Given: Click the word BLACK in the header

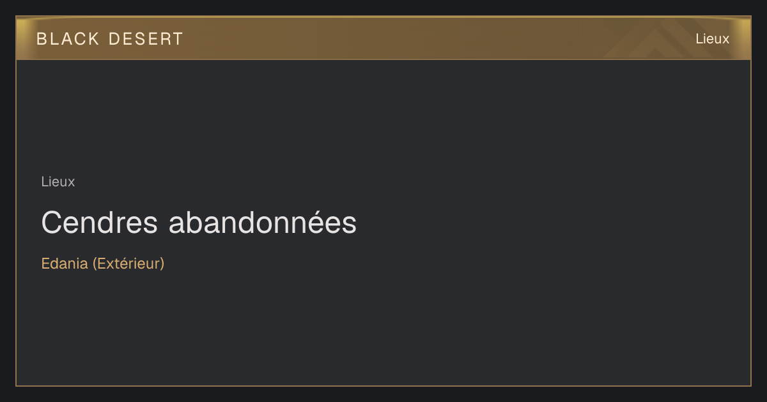Looking at the screenshot, I should 68,39.
